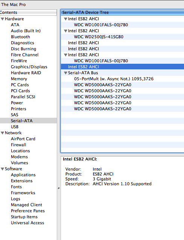
Task: Select Memory in sidebar
Action: [x=19, y=79]
